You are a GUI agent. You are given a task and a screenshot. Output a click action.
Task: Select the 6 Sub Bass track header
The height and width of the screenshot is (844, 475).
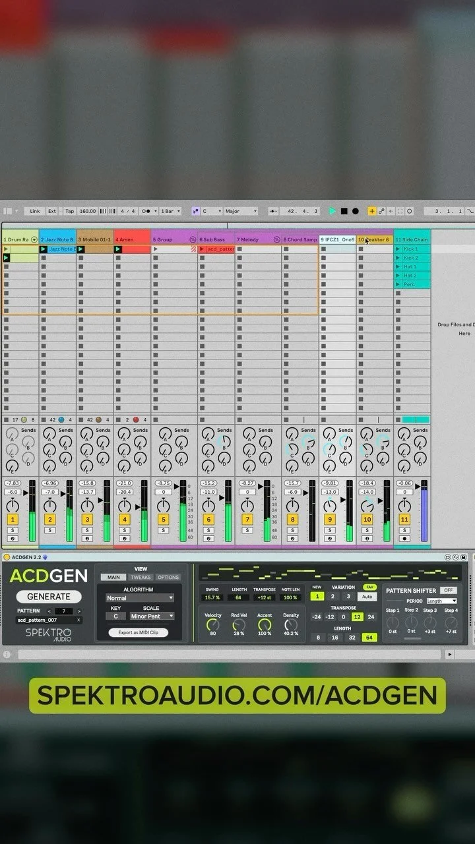pyautogui.click(x=216, y=239)
